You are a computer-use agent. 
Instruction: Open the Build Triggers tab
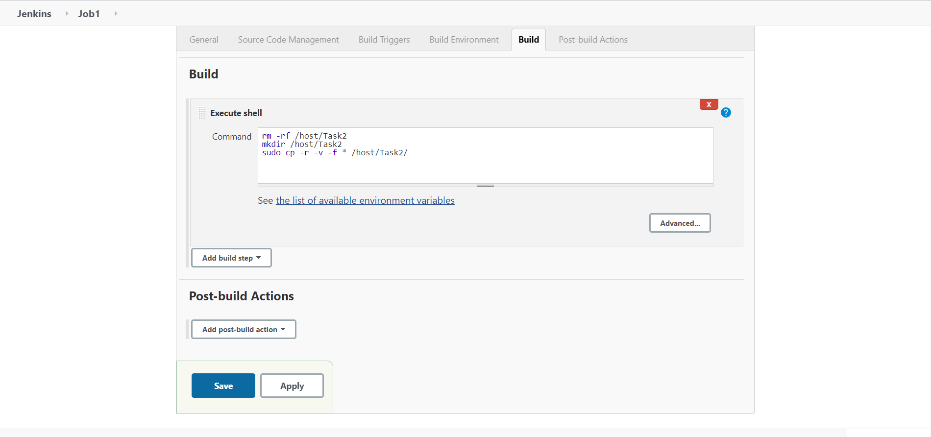click(x=384, y=40)
